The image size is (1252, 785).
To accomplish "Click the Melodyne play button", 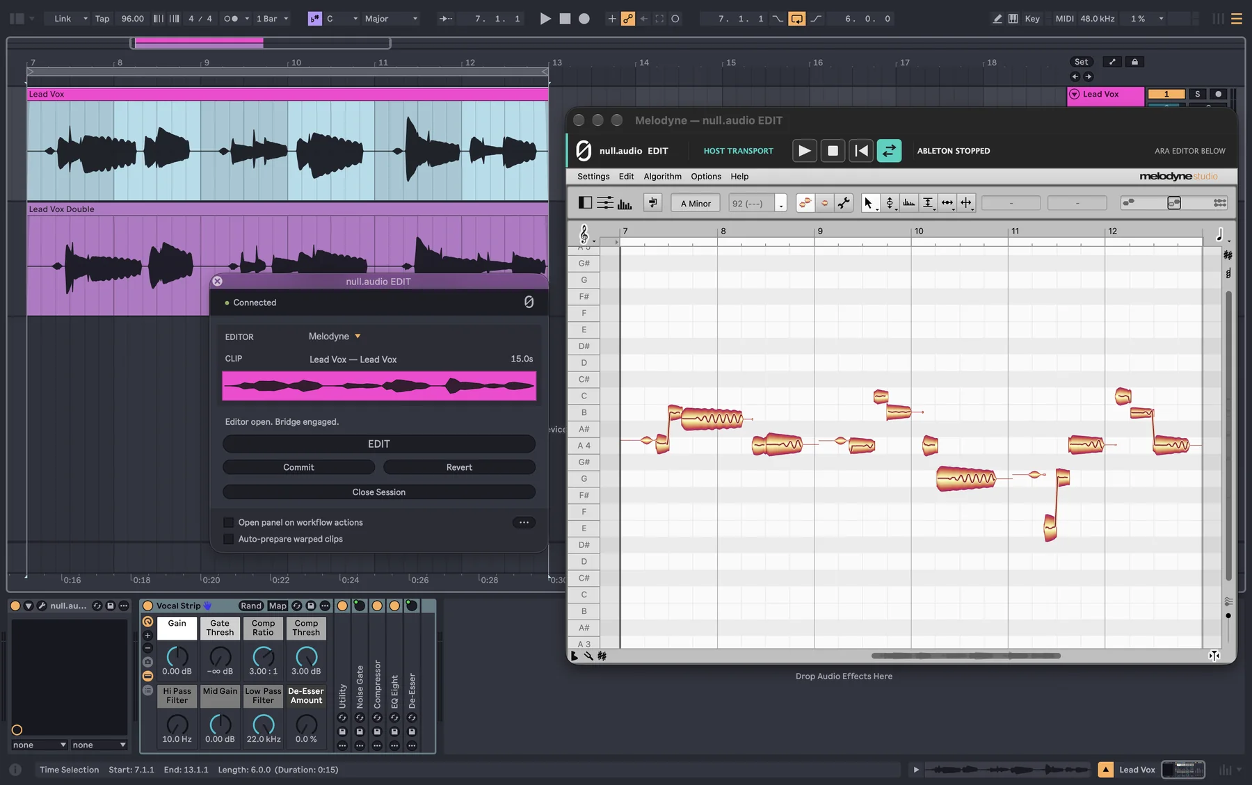I will coord(804,151).
